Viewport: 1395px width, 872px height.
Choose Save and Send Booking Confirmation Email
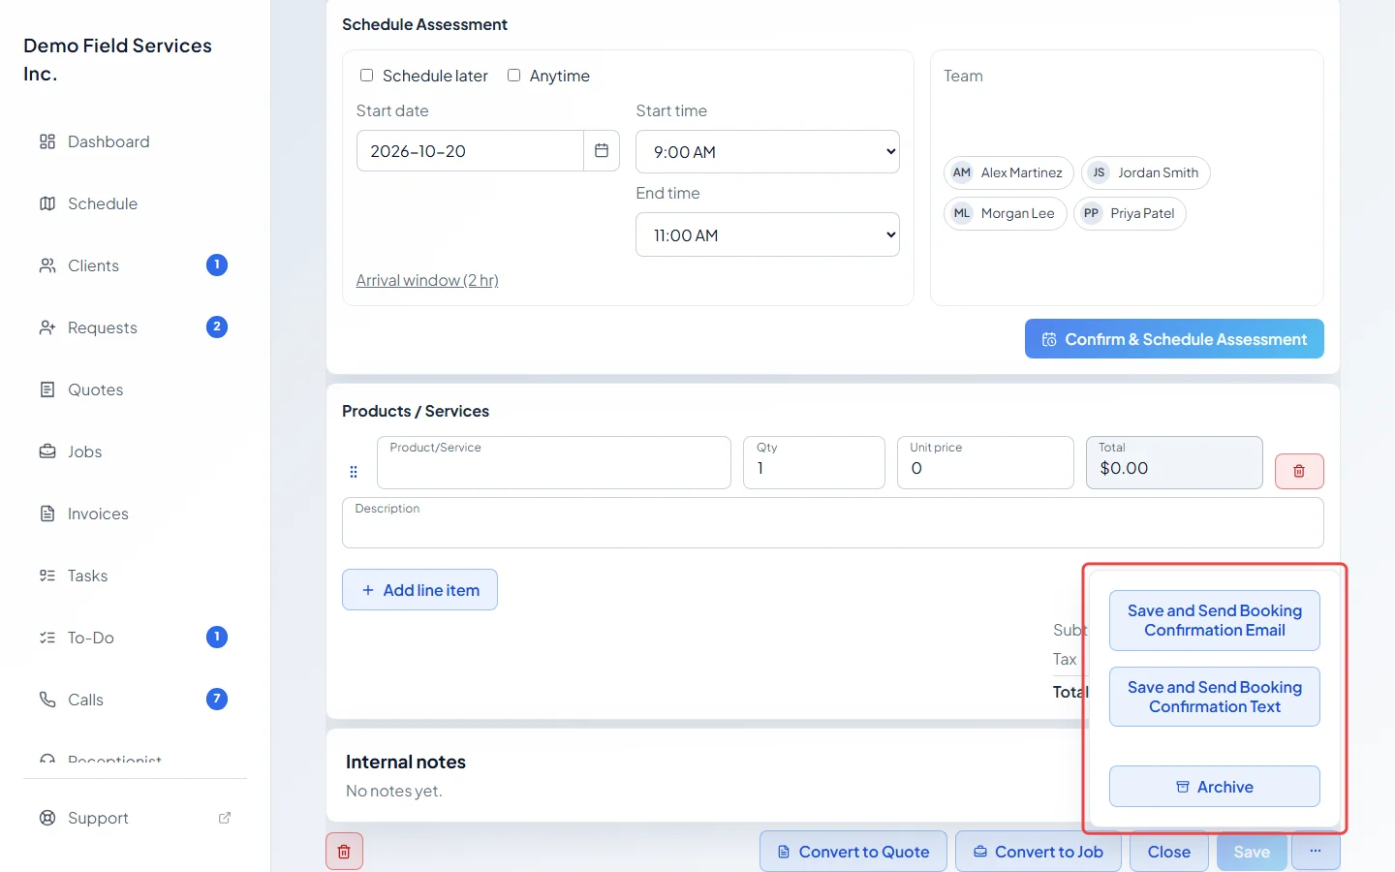pos(1215,620)
